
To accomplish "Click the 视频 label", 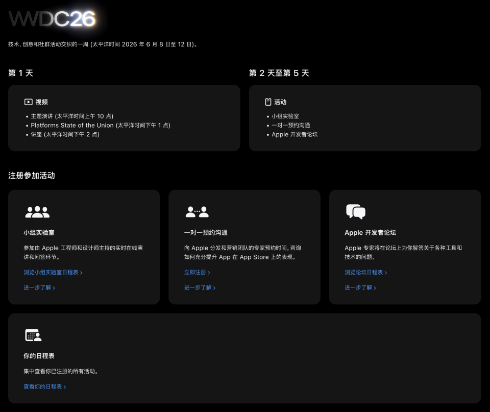I will [x=41, y=102].
